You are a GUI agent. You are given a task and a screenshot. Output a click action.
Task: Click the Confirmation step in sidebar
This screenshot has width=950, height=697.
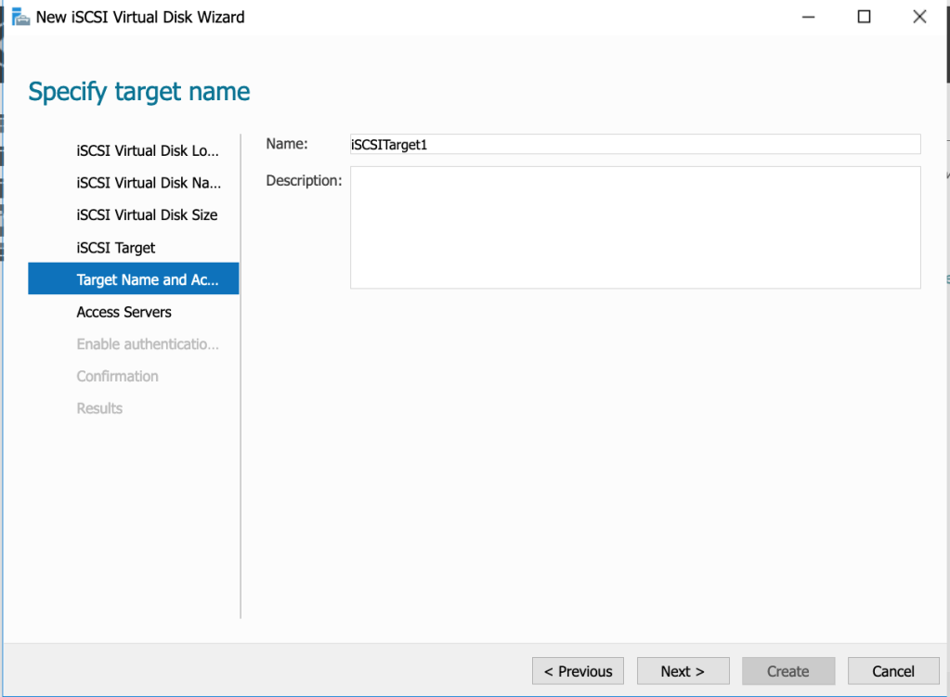(117, 376)
